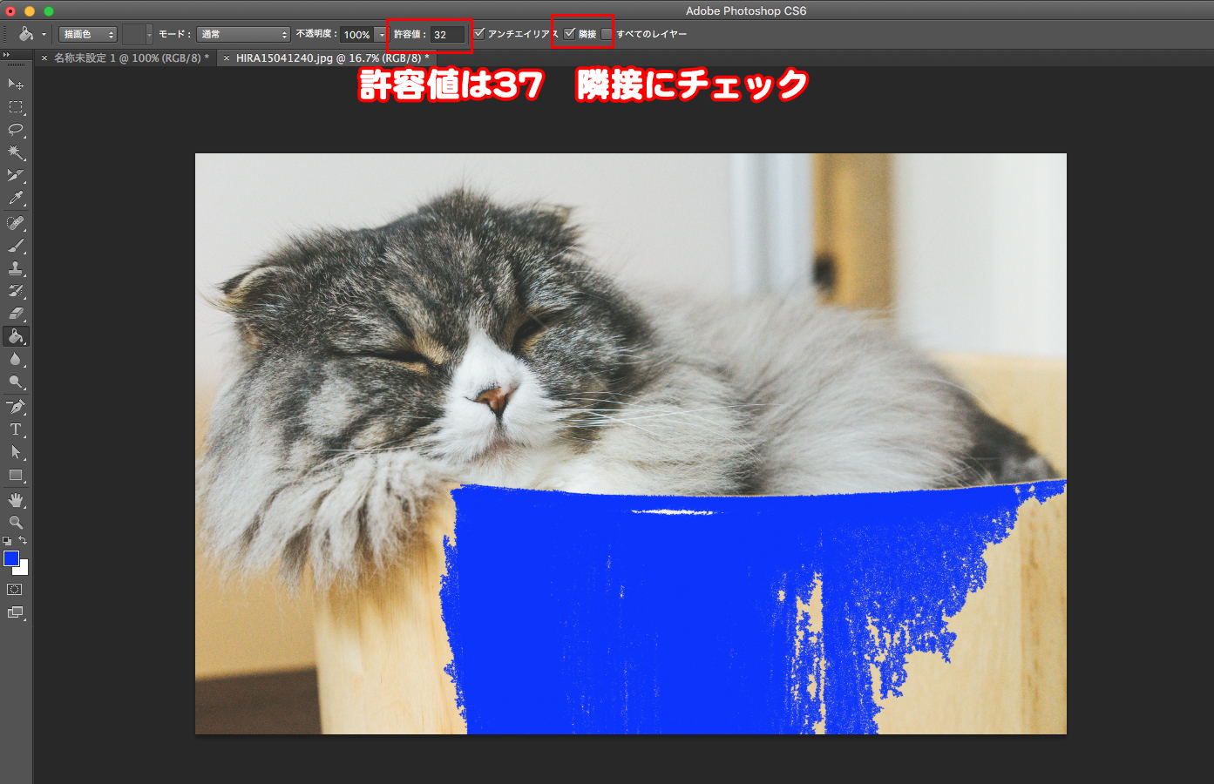Select the HIRA15041240.jpg document tab
The image size is (1214, 784).
tap(332, 58)
